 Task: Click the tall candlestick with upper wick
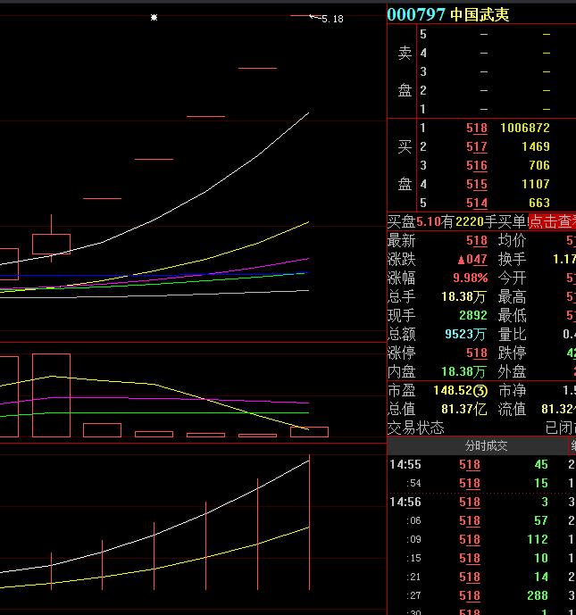pyautogui.click(x=51, y=243)
